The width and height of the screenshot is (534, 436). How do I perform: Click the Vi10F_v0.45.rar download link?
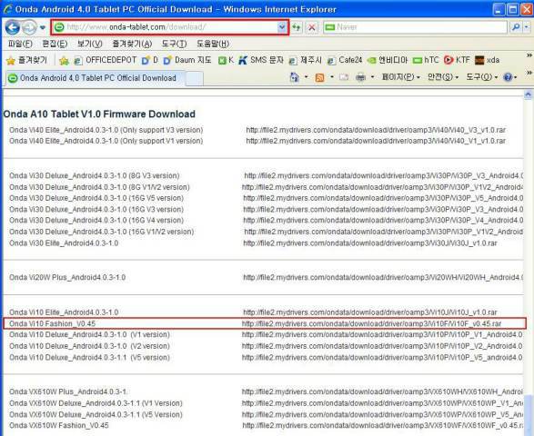(371, 323)
